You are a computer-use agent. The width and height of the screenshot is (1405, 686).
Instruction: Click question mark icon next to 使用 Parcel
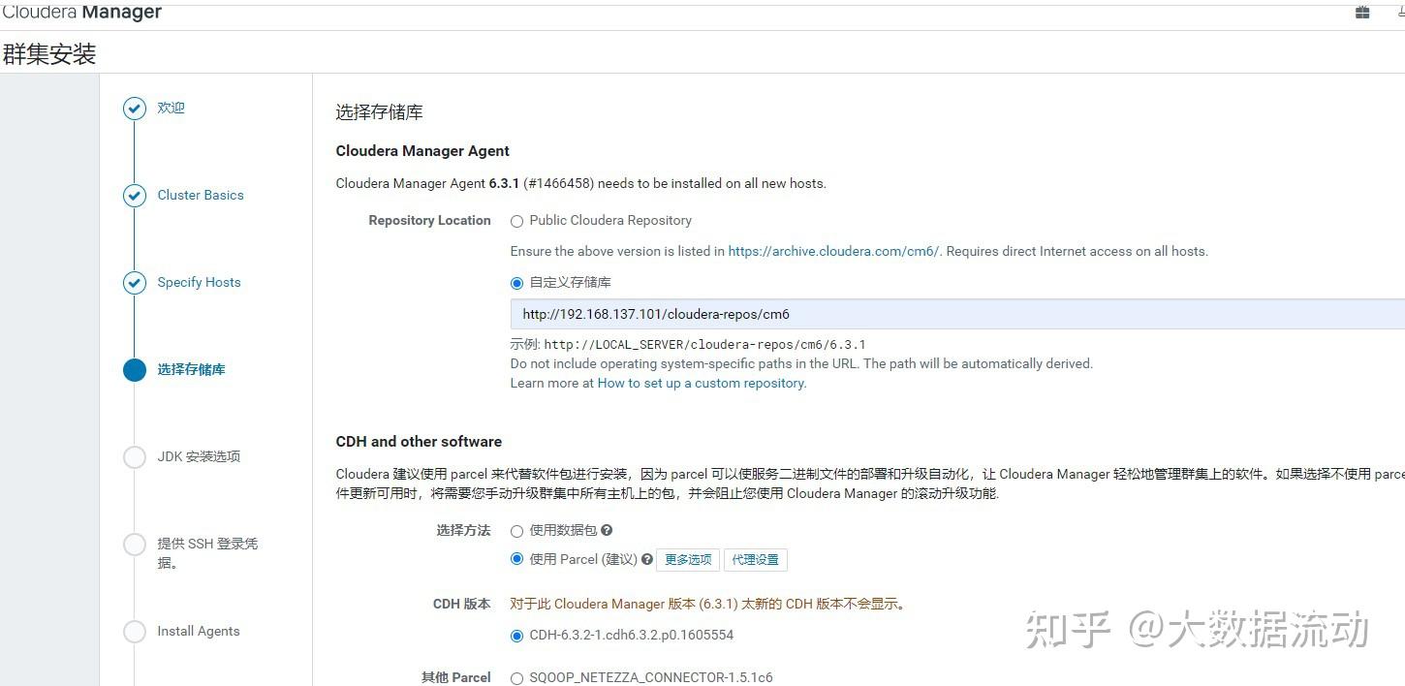point(647,559)
